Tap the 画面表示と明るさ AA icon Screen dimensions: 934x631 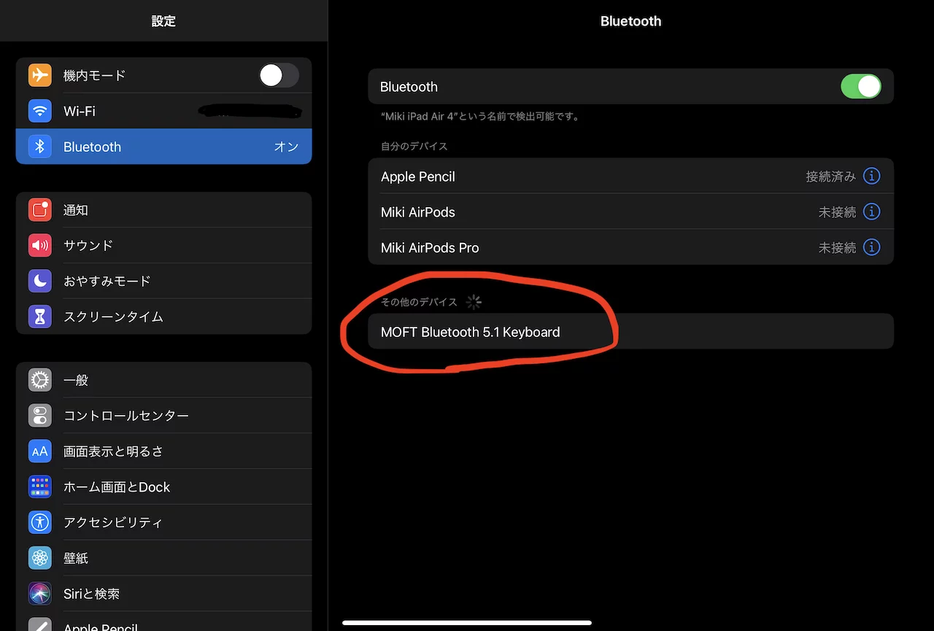point(40,452)
